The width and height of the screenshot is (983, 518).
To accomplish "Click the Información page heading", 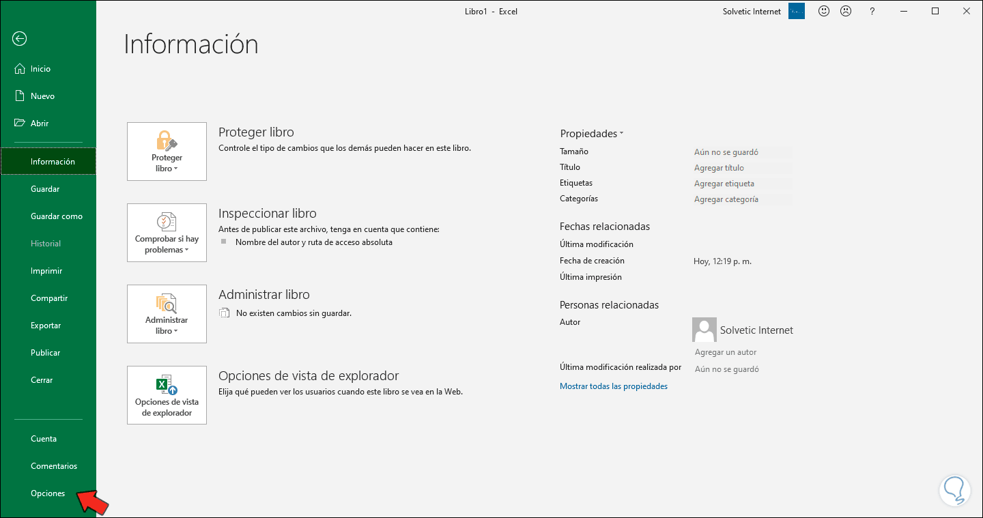I will (191, 44).
